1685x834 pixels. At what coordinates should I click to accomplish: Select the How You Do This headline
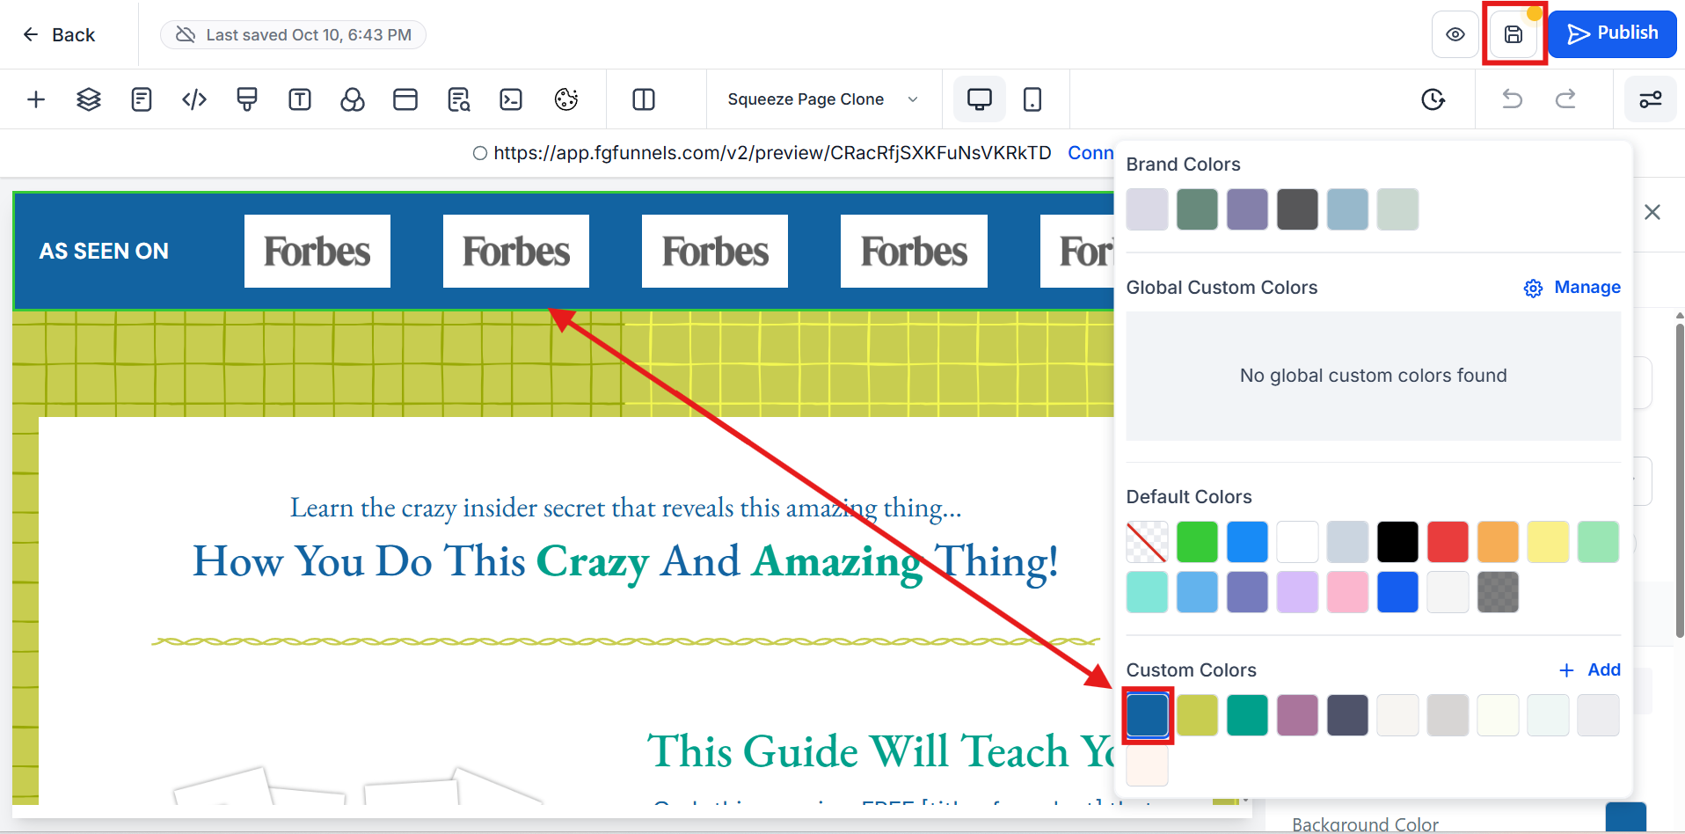point(625,561)
